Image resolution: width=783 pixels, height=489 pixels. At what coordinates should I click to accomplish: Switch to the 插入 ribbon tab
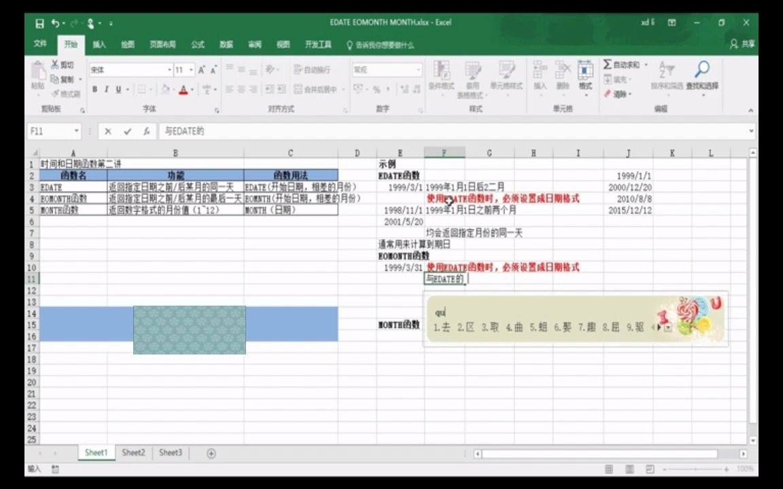[x=99, y=46]
